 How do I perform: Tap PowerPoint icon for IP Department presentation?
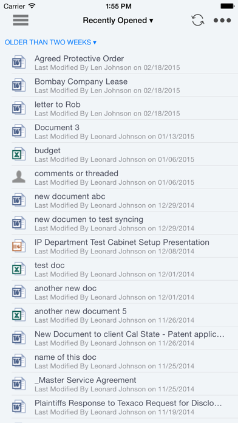pyautogui.click(x=19, y=246)
